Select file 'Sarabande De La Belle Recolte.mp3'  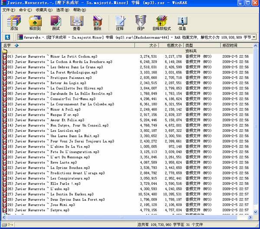click(x=60, y=94)
